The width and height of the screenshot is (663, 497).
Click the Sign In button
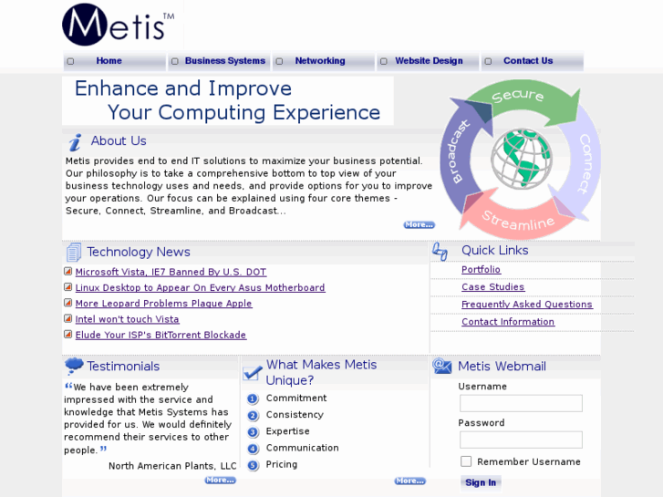481,482
